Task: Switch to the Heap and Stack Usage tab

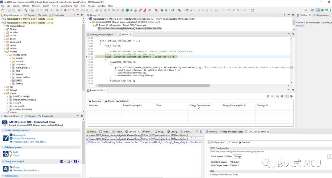Action: pyautogui.click(x=231, y=132)
